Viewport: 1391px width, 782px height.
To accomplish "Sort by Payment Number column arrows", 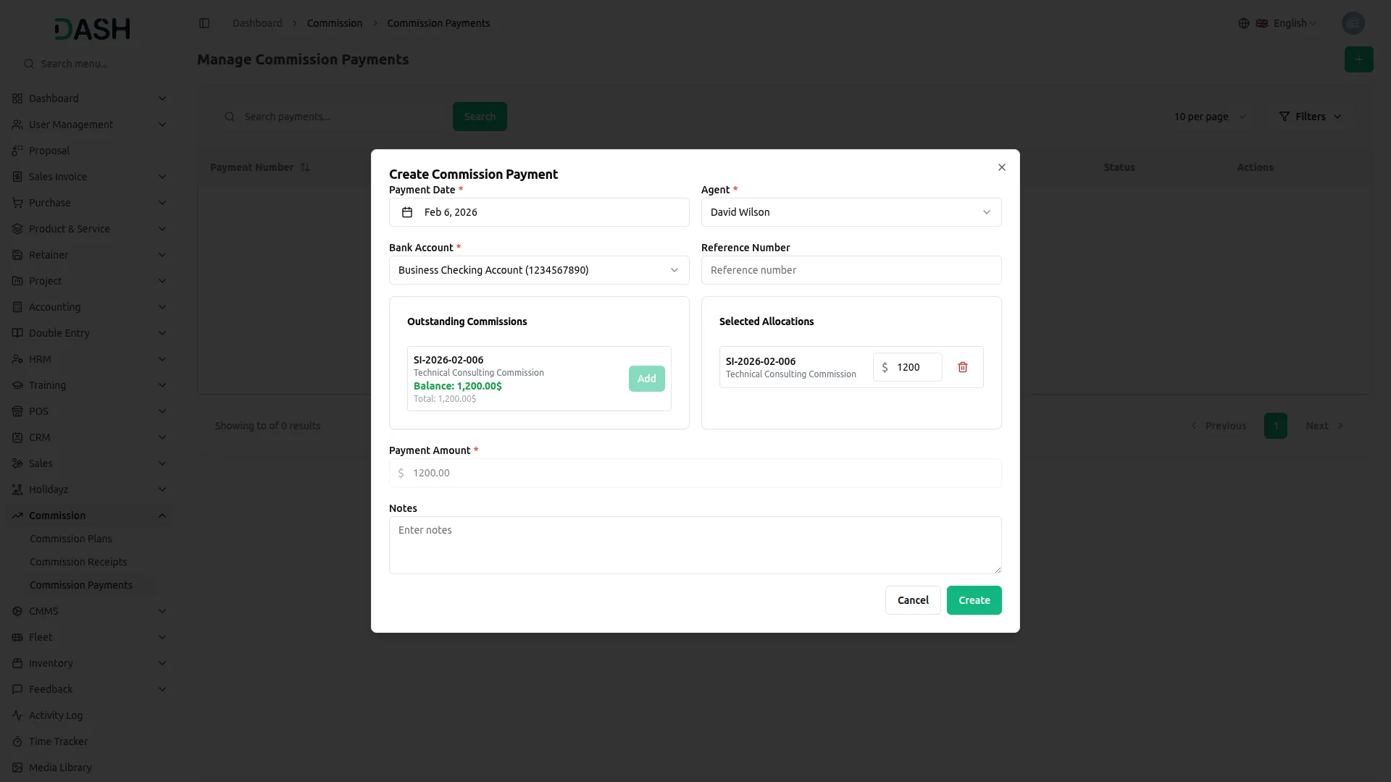I will [x=305, y=167].
